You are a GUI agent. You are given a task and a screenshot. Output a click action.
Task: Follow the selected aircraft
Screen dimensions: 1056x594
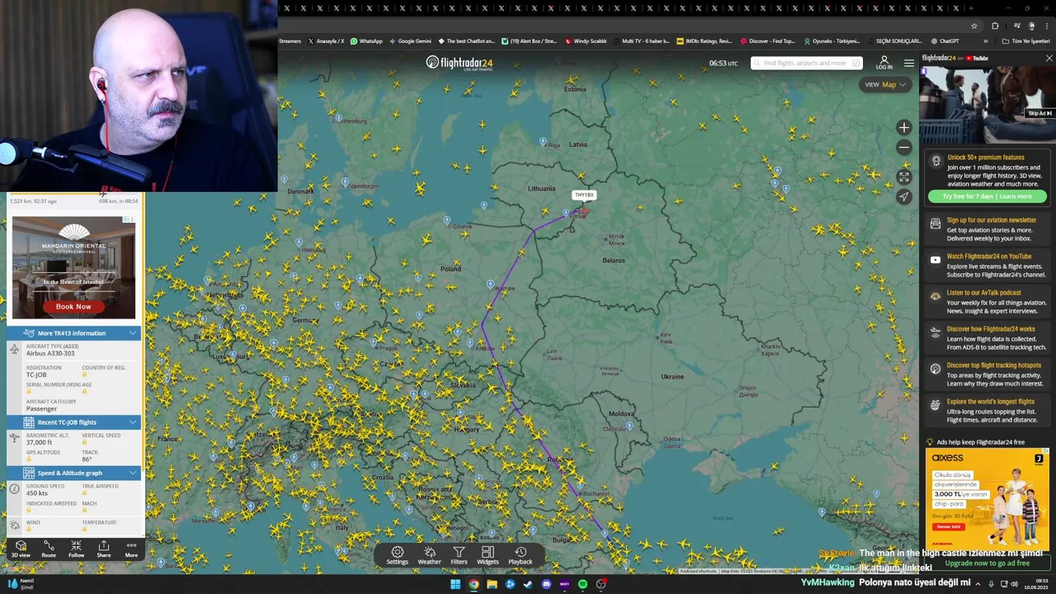pos(76,549)
